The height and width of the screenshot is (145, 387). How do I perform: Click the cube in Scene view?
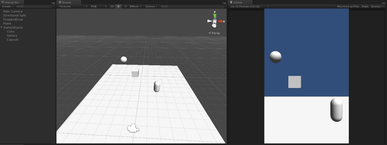tap(135, 73)
